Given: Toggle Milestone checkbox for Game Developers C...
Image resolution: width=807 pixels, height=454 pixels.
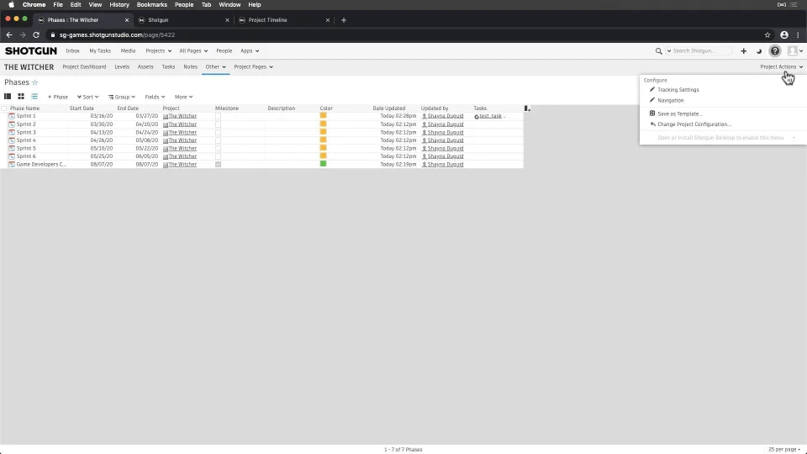Looking at the screenshot, I should coord(219,164).
